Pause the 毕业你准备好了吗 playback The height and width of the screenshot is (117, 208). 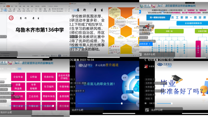point(145,103)
